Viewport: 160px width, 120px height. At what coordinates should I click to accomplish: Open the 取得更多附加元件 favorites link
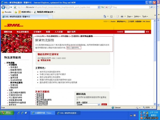(x=44, y=12)
